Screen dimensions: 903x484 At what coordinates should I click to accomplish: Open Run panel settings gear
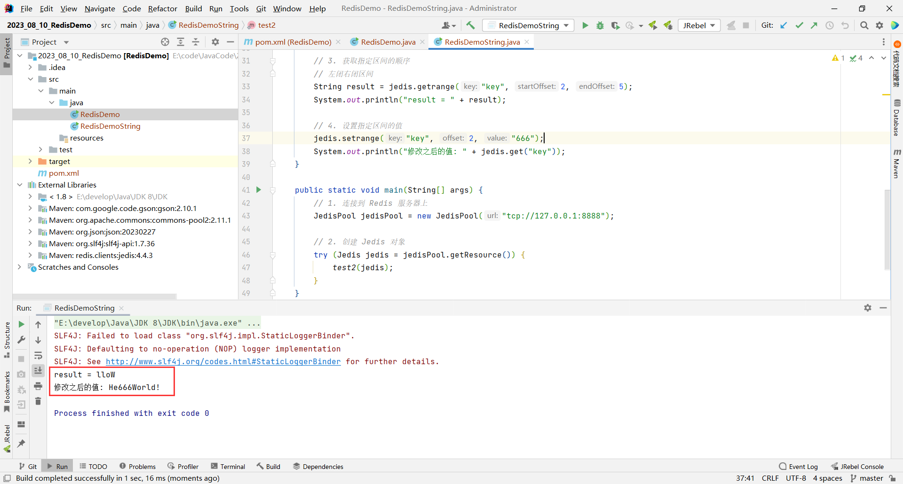pyautogui.click(x=868, y=308)
